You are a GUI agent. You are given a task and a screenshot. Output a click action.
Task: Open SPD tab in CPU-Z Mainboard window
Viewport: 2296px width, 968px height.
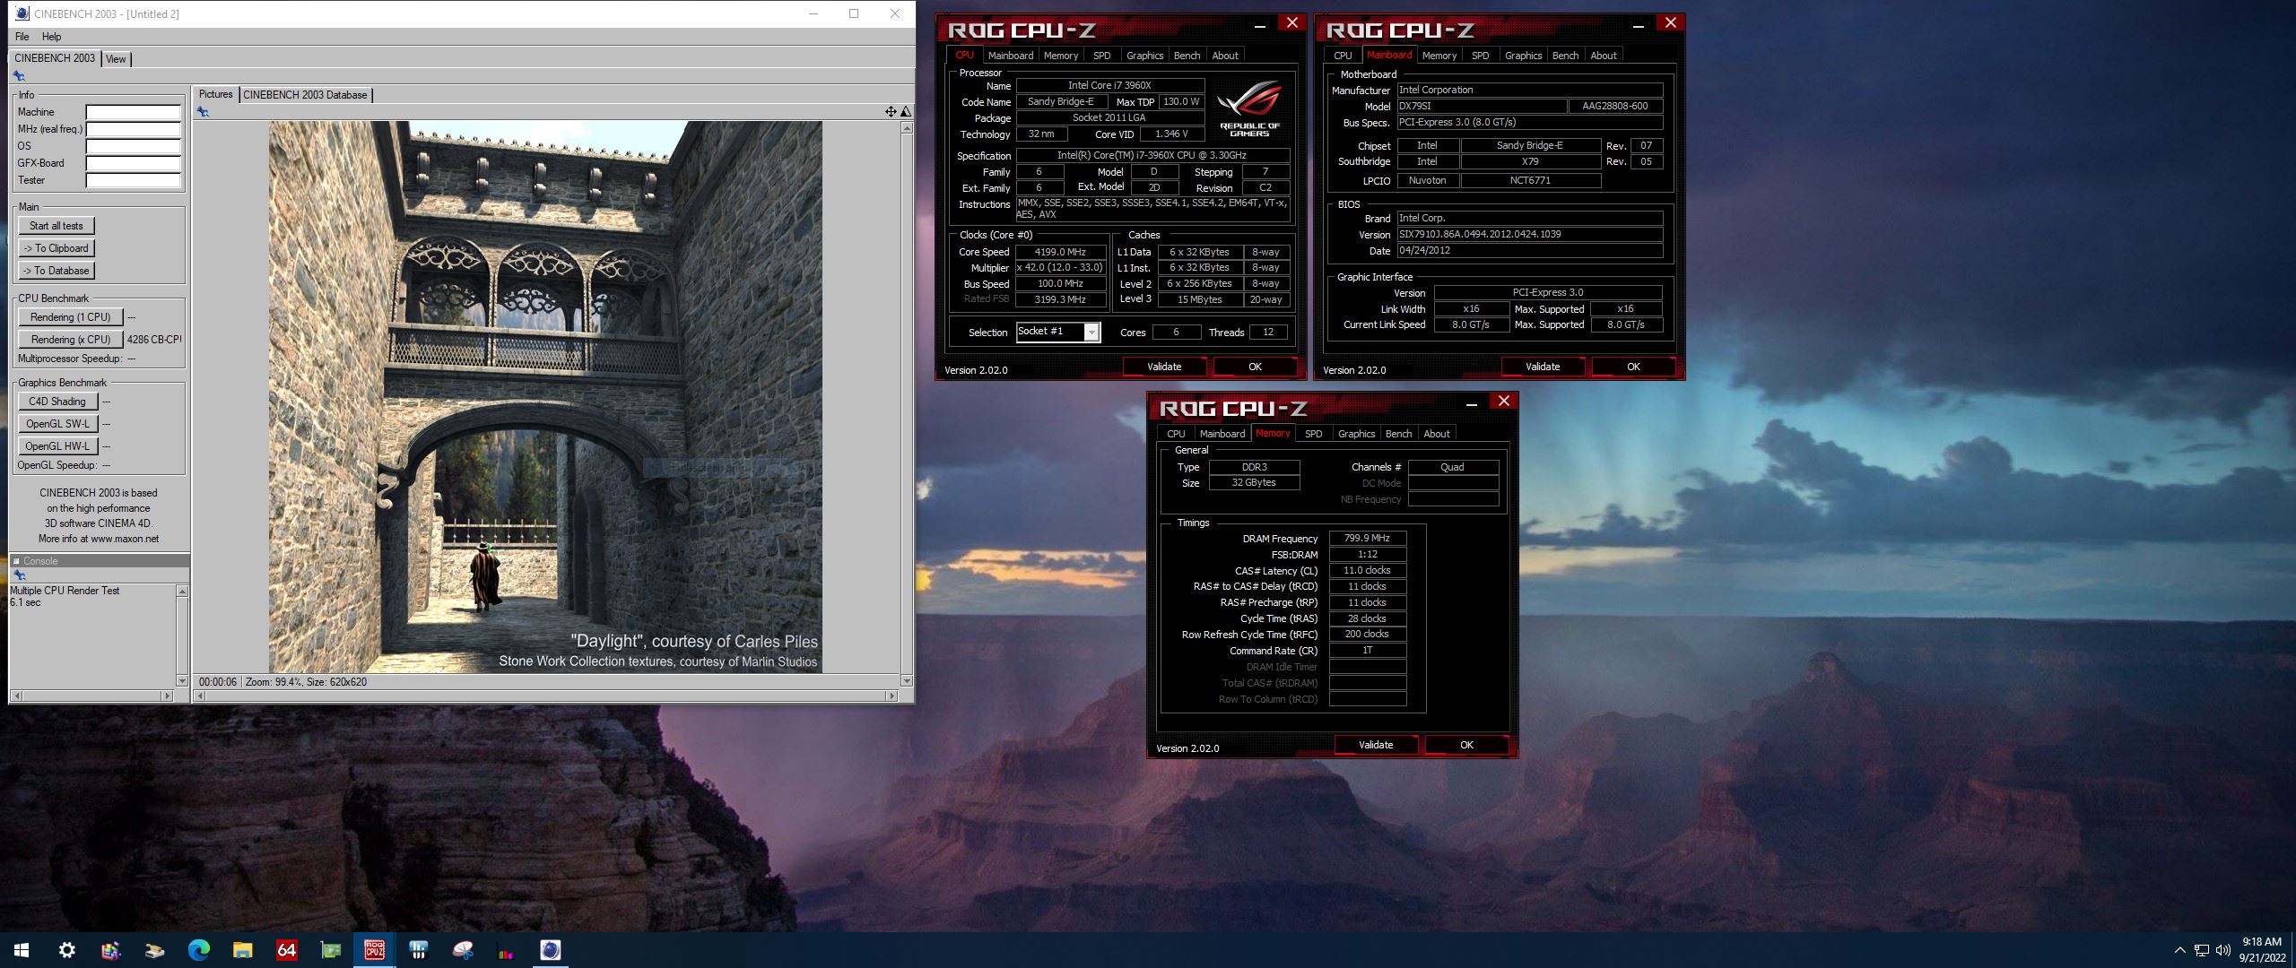1480,56
